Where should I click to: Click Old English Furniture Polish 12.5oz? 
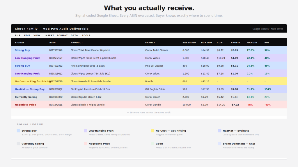coord(91,89)
